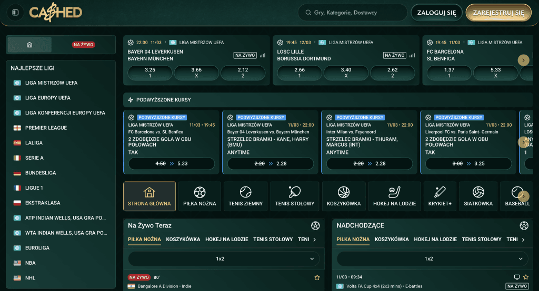The height and width of the screenshot is (291, 539).
Task: Select boosted odds 3.25 Liverpool vs PSG
Action: click(468, 164)
